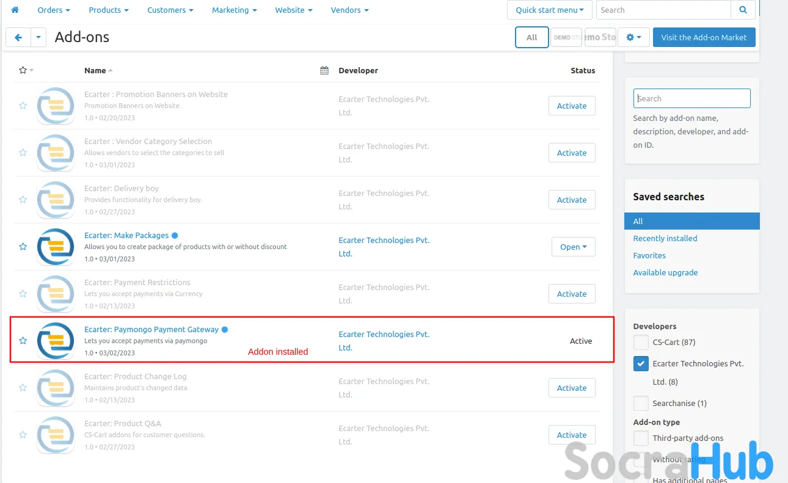This screenshot has height=483, width=788.
Task: Favorite the Vendor Category Selection add-on
Action: pos(23,153)
